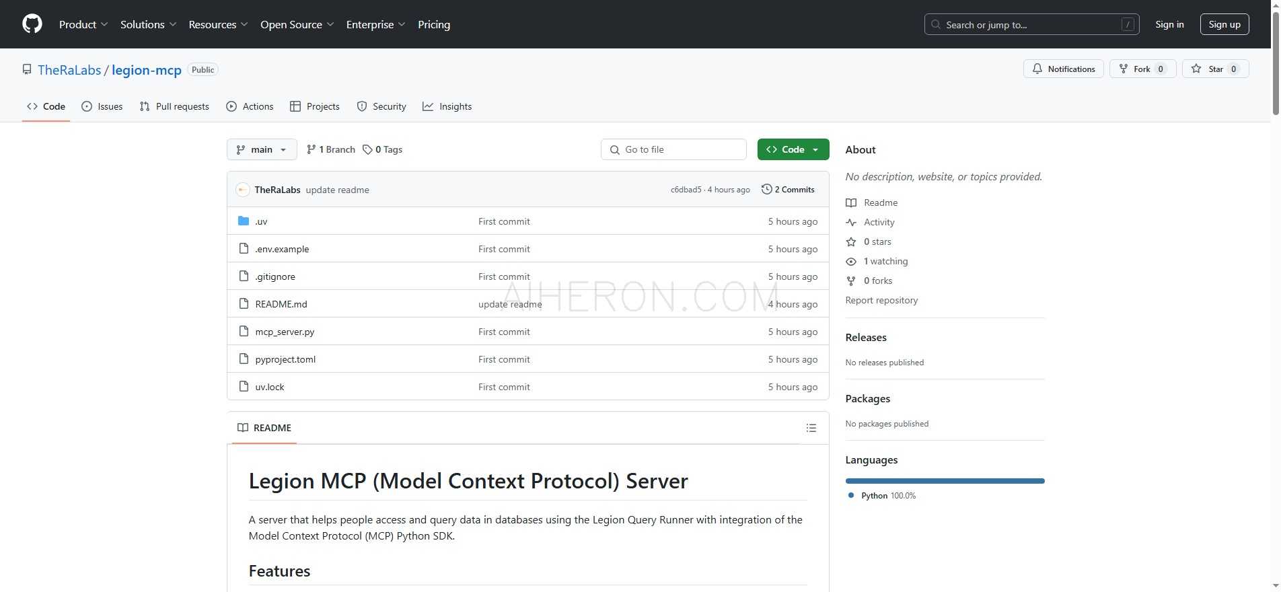1281x592 pixels.
Task: Click the Python language bar
Action: [945, 481]
